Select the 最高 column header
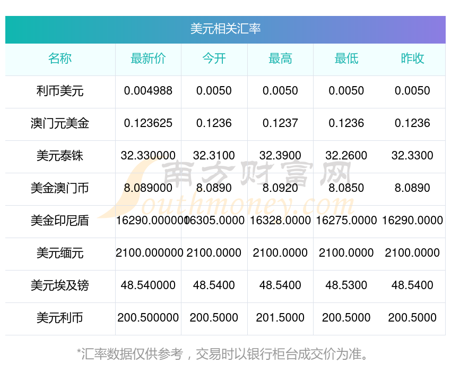The width and height of the screenshot is (451, 371). [280, 58]
